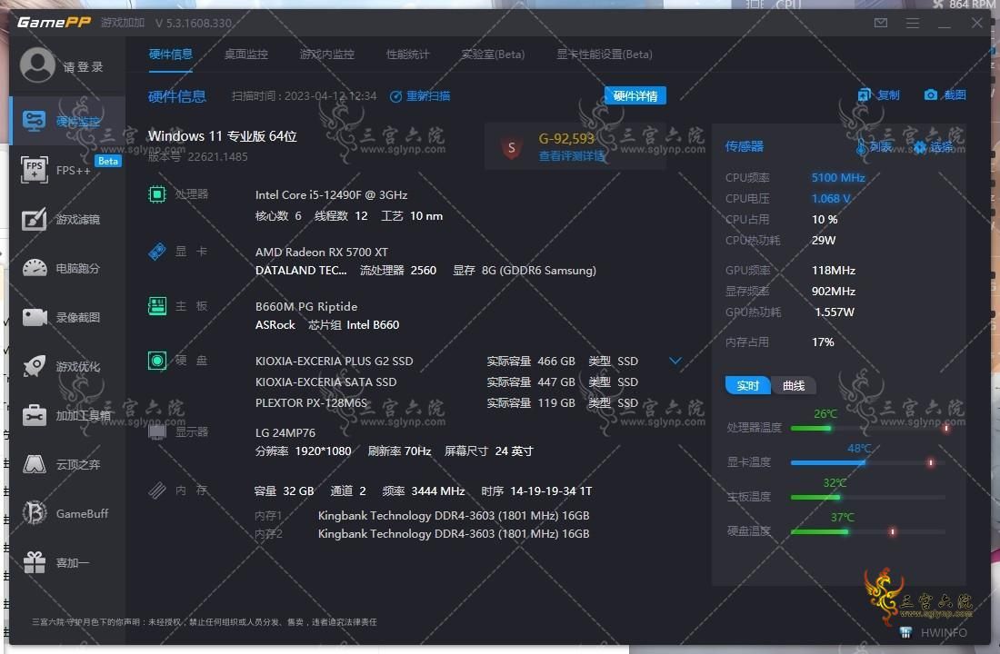This screenshot has height=654, width=1000.
Task: Switch sensor view to 列表
Action: [x=873, y=147]
